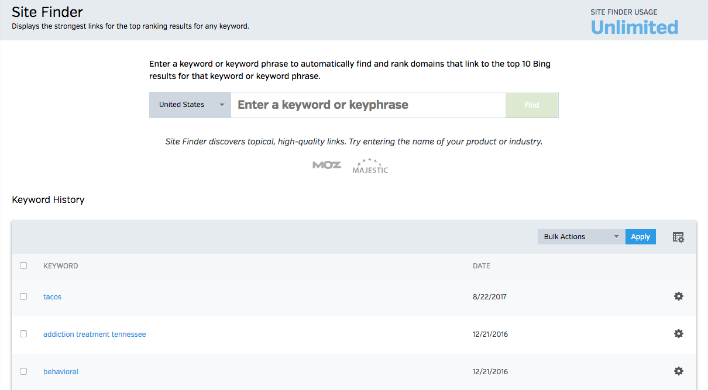The height and width of the screenshot is (390, 708).
Task: Click the Majestic logo icon
Action: click(x=370, y=166)
